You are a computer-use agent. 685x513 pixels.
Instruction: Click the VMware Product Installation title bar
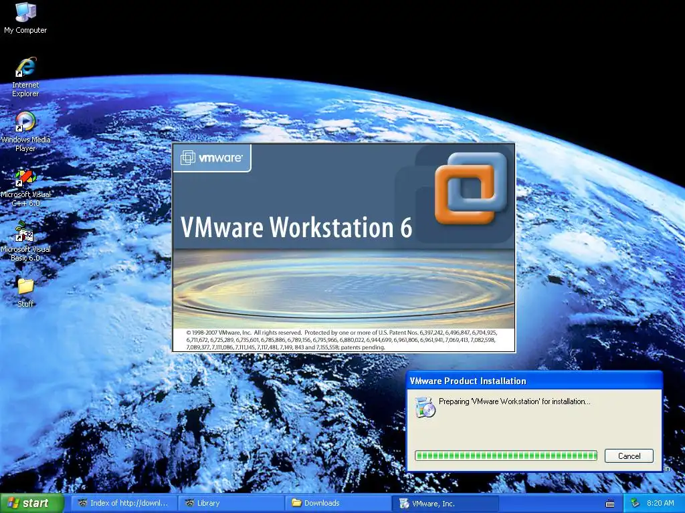[x=534, y=381]
